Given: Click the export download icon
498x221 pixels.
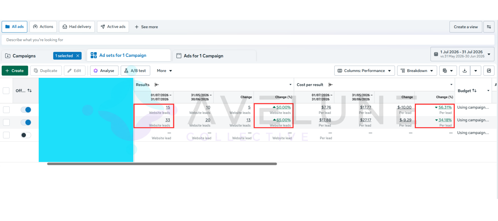Looking at the screenshot, I should click(465, 71).
